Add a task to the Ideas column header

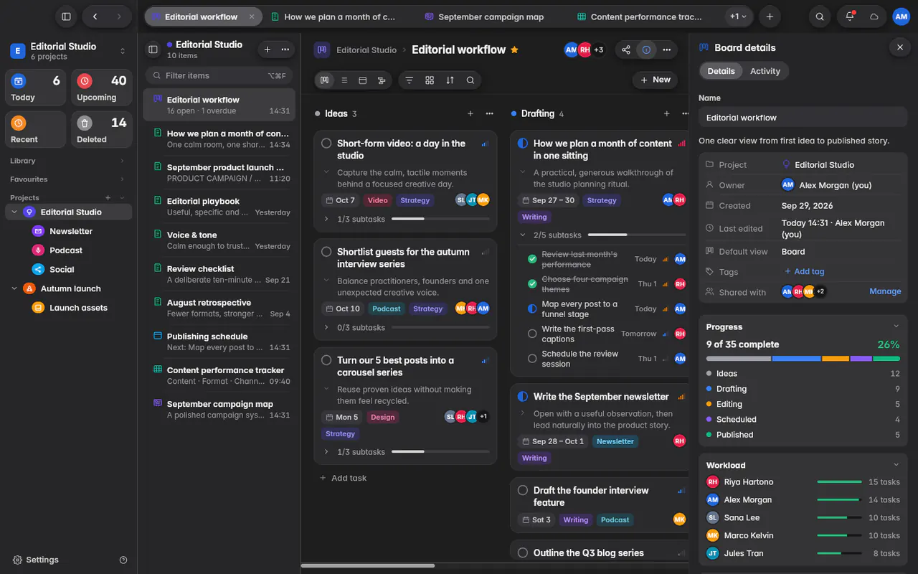[x=470, y=113]
